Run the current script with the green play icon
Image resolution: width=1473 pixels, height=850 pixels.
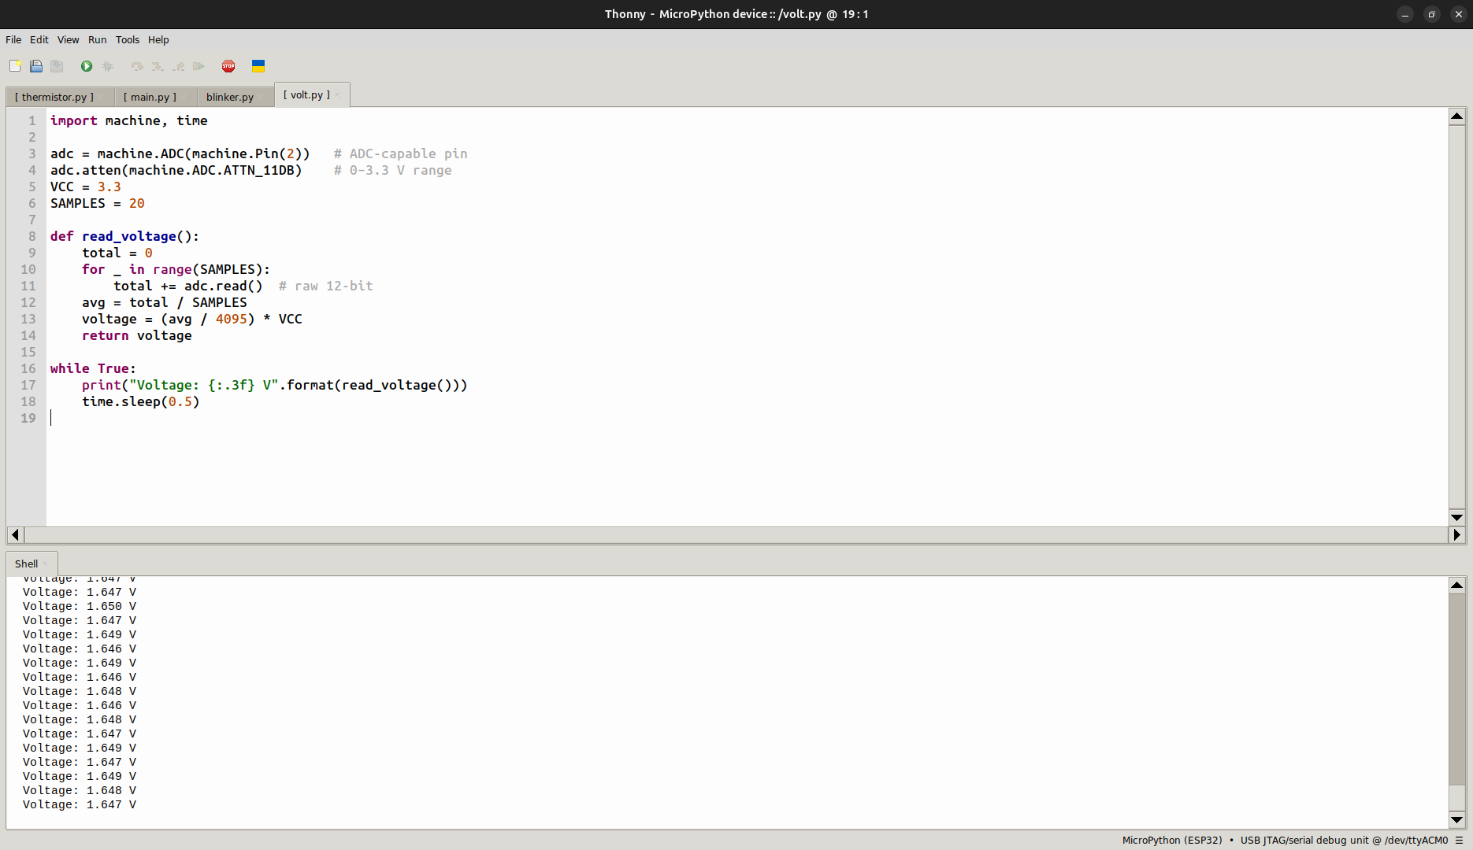[x=86, y=66]
